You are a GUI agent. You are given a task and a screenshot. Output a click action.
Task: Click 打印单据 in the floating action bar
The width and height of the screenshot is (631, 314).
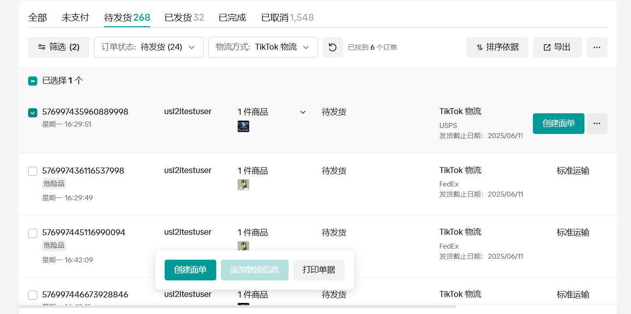319,270
